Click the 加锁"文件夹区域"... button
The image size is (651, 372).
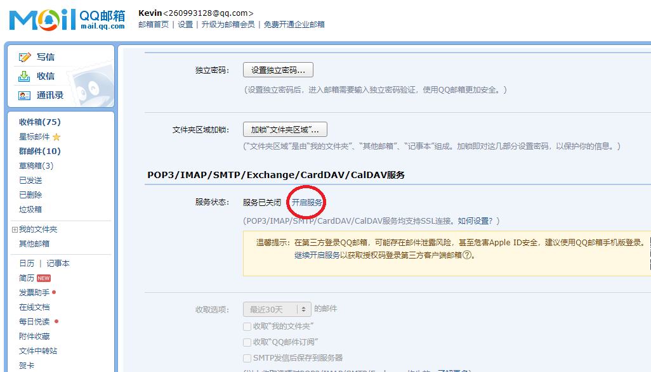pos(285,130)
